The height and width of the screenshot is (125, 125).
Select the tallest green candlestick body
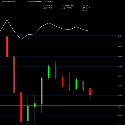click(41, 91)
